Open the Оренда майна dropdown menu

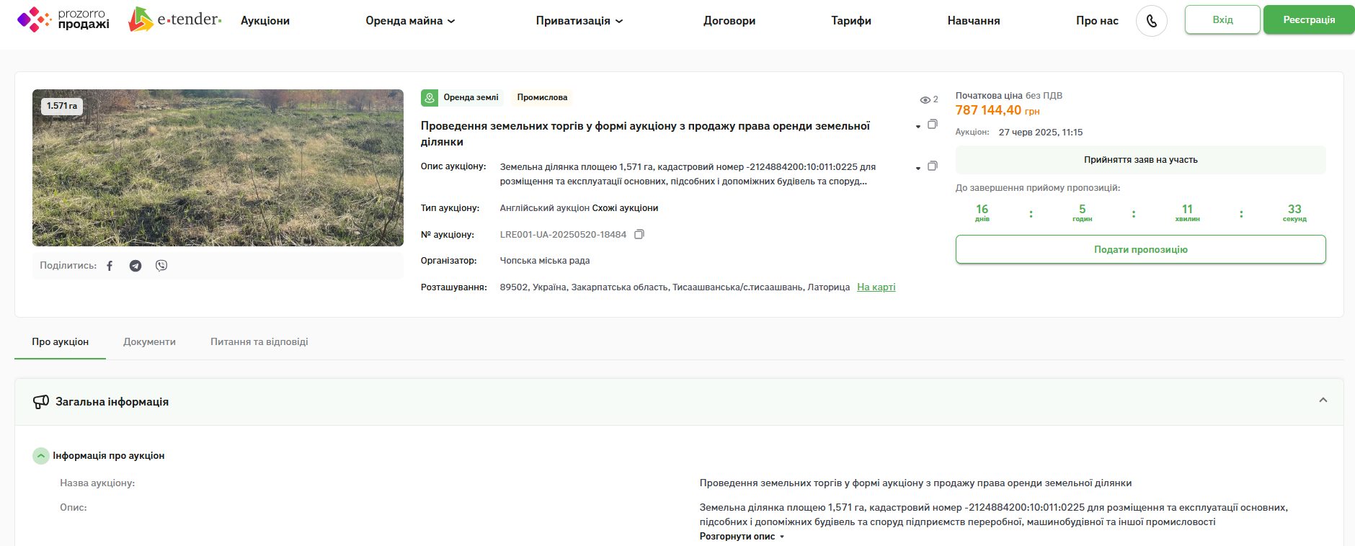[x=410, y=21]
